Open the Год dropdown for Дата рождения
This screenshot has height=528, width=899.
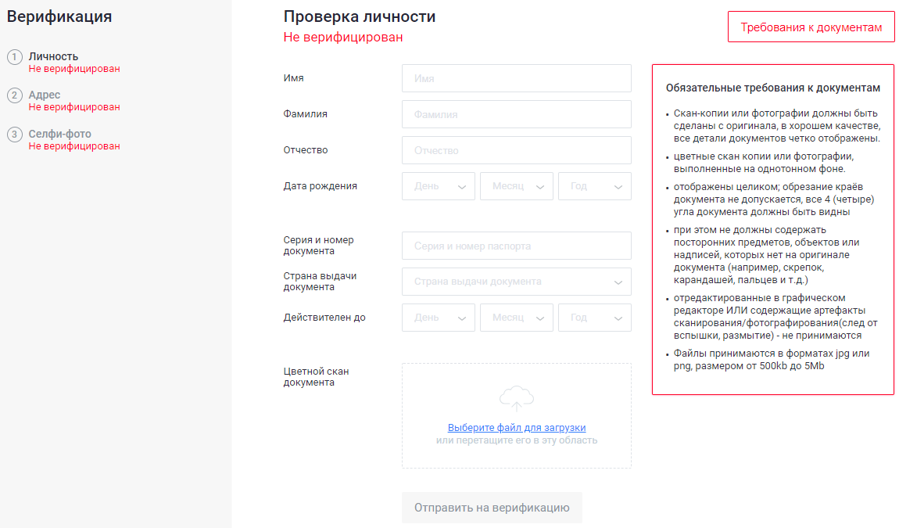(595, 186)
